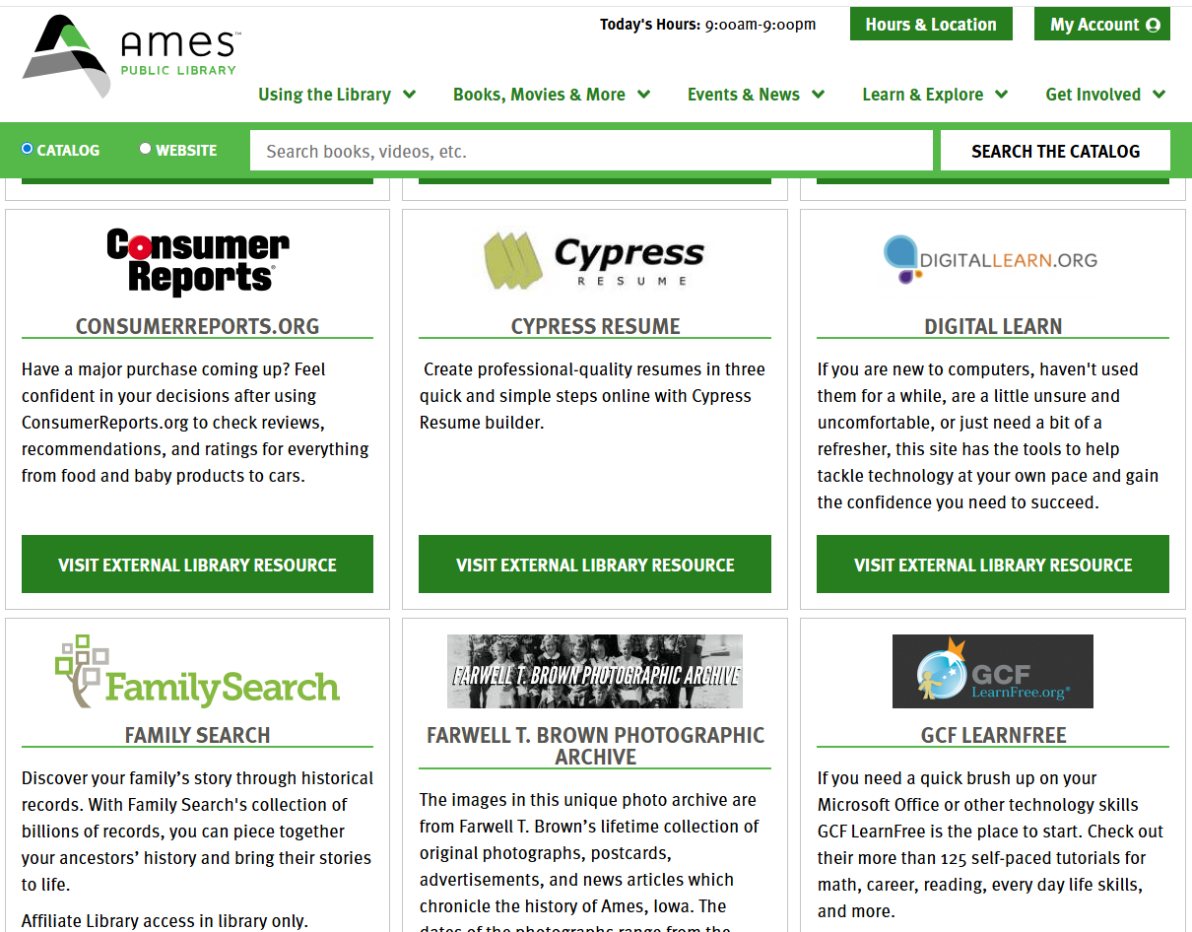Open the Digital Learn heading link

[x=992, y=326]
